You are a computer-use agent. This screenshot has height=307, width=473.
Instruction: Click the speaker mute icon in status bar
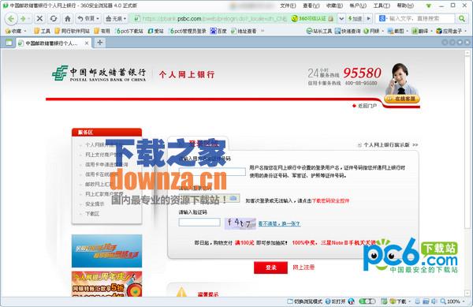434,301
